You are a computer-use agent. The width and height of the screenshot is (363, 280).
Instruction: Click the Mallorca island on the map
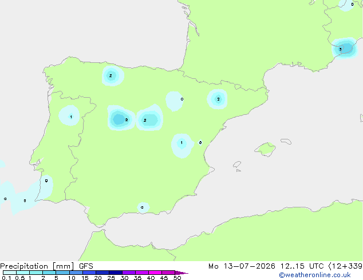265,149
